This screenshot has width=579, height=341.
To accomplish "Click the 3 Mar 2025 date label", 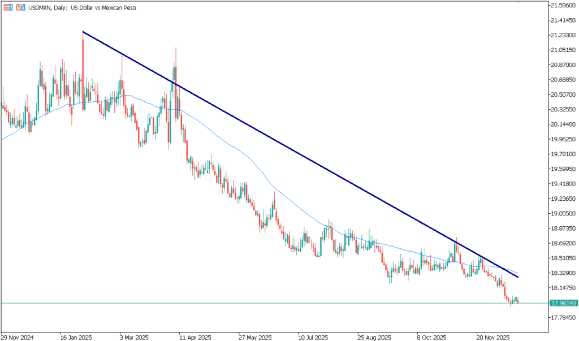I will [x=134, y=337].
